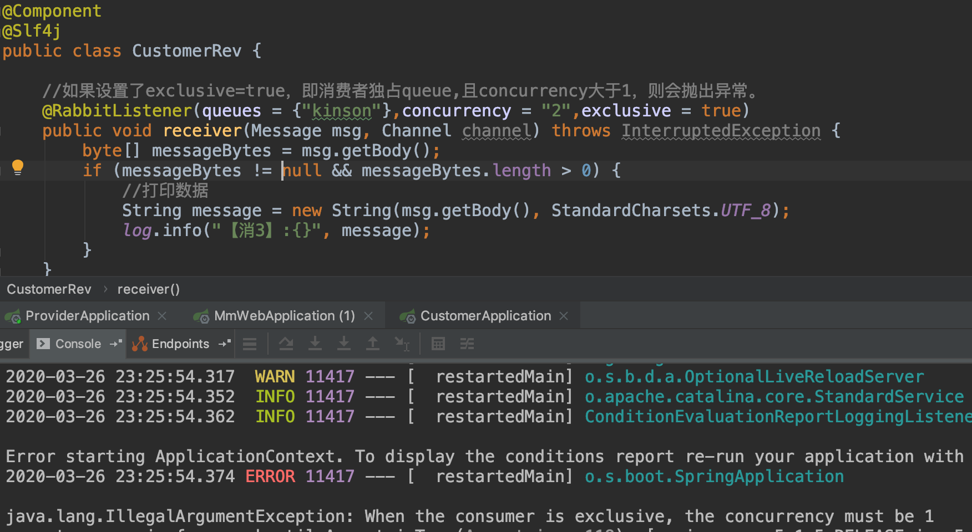This screenshot has width=972, height=532.
Task: Click the up-the-stack-trace arrow icon in console toolbar
Action: click(372, 344)
